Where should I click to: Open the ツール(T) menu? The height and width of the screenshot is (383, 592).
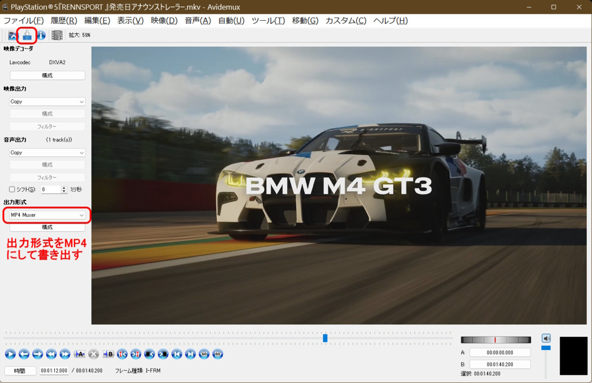point(268,21)
